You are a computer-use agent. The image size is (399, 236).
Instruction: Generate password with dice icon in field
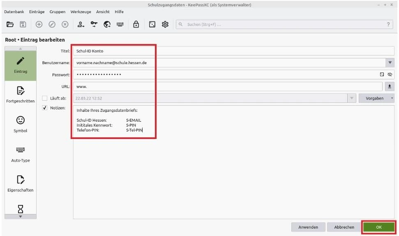382,74
